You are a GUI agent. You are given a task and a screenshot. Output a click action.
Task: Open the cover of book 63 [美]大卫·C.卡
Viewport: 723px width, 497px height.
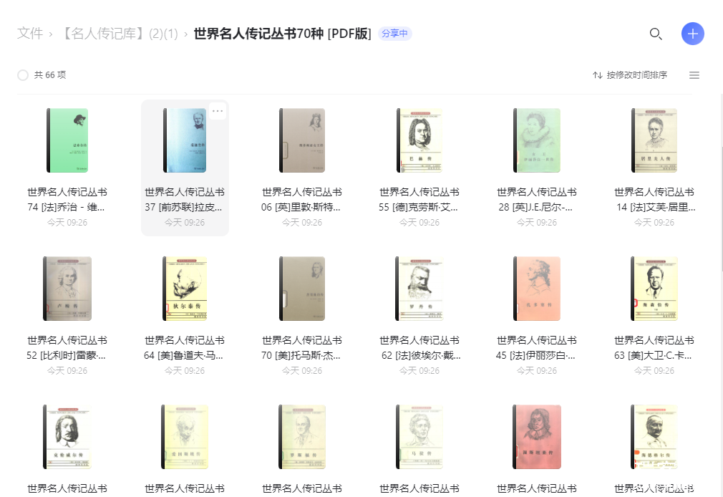pos(654,289)
